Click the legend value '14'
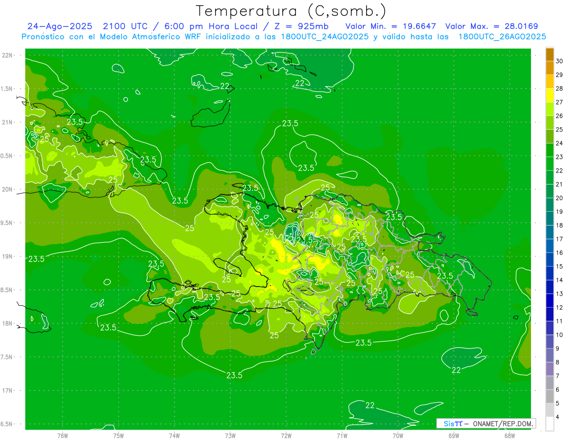 pyautogui.click(x=560, y=280)
